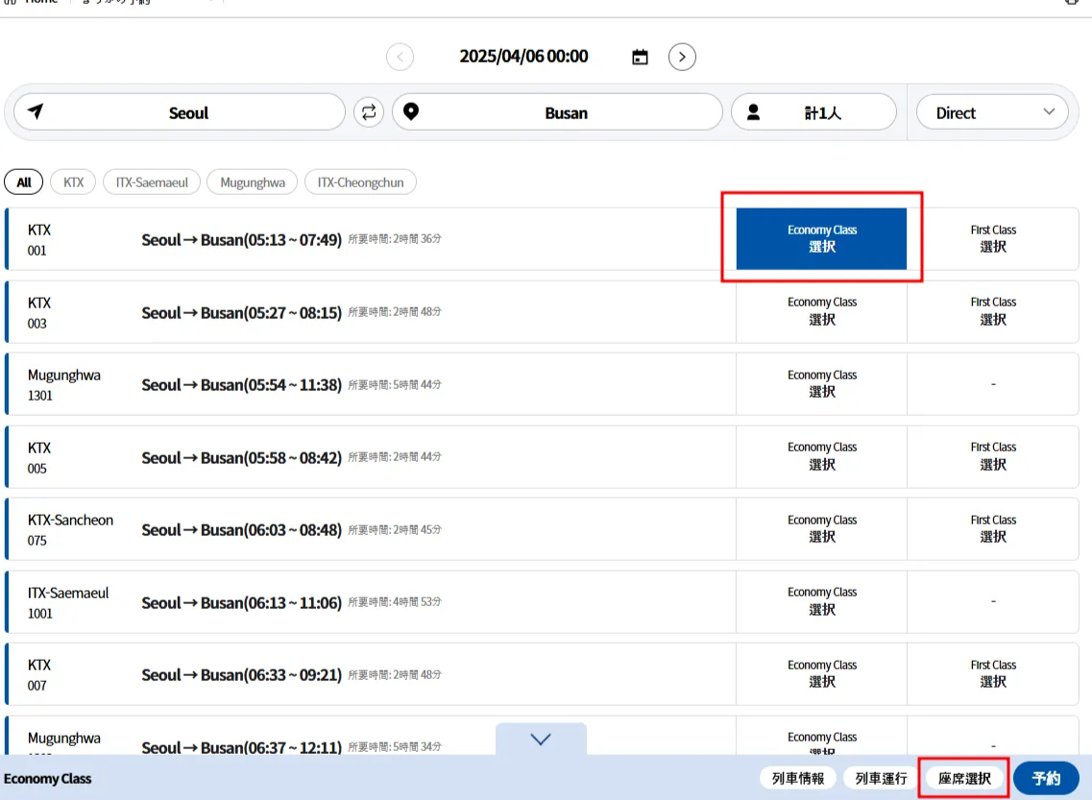Select Economy Class for Mugunghwa 1301
1092x800 pixels.
(x=821, y=384)
